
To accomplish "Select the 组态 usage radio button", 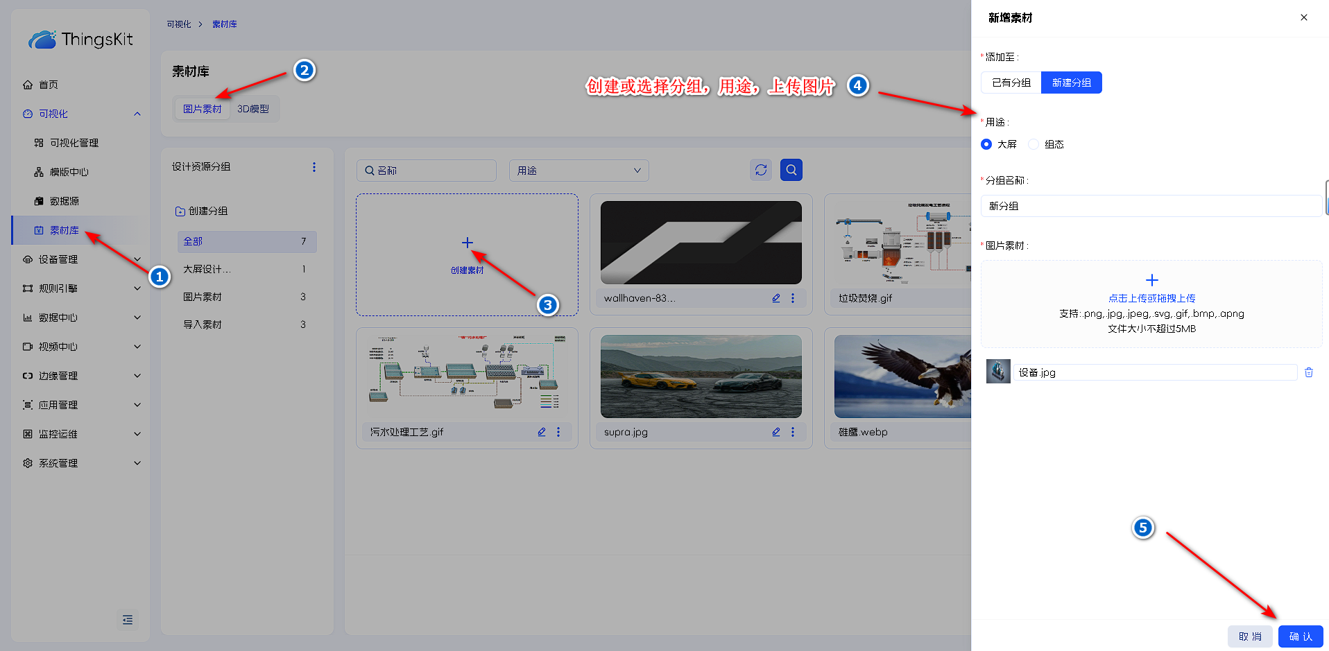I will coord(1034,144).
